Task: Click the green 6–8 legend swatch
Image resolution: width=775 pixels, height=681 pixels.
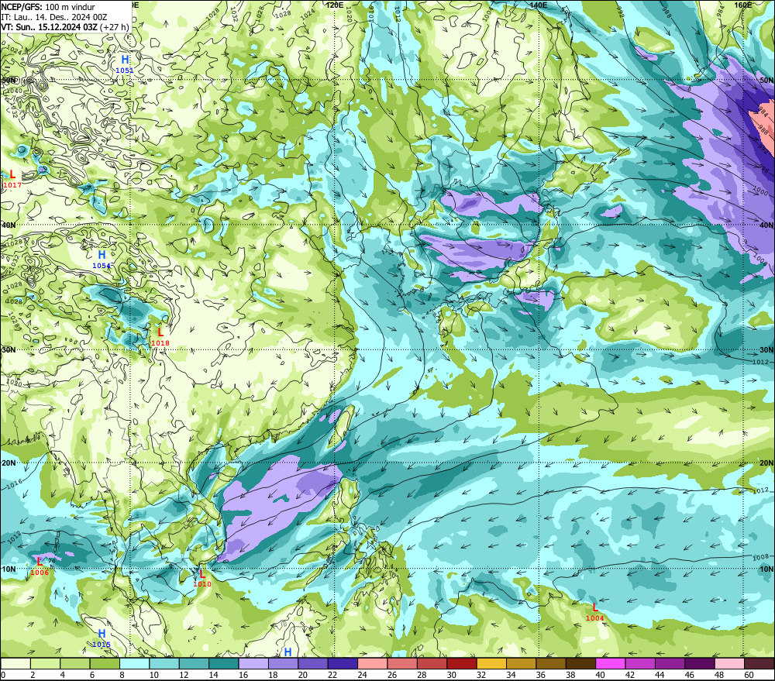Action: [x=105, y=664]
